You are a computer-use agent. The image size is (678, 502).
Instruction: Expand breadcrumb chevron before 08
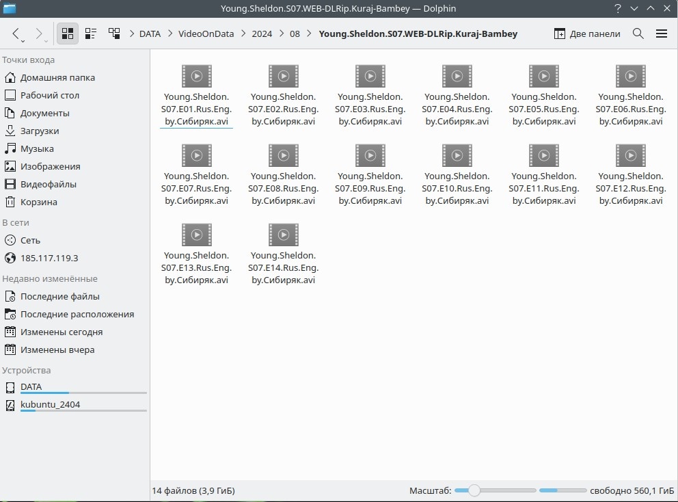(282, 34)
